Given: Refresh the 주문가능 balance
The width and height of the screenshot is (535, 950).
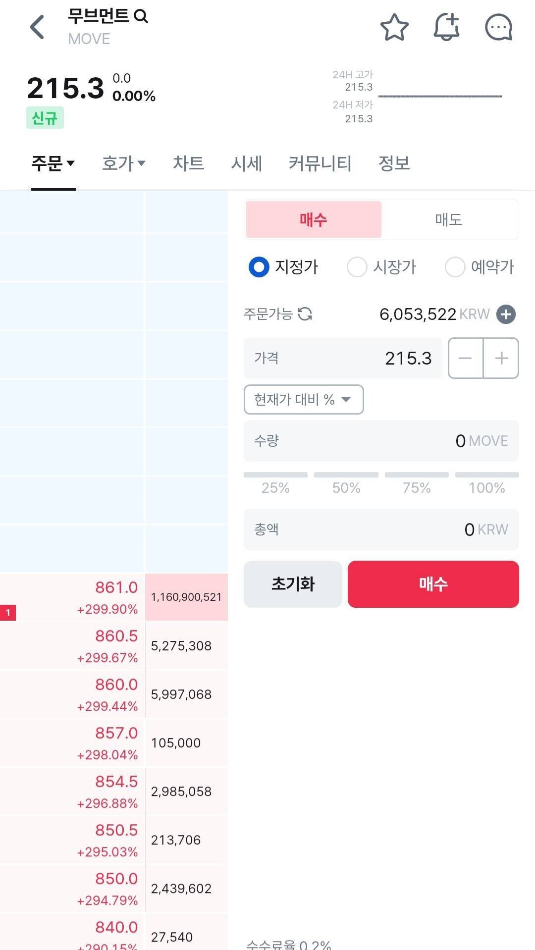Looking at the screenshot, I should coord(306,314).
